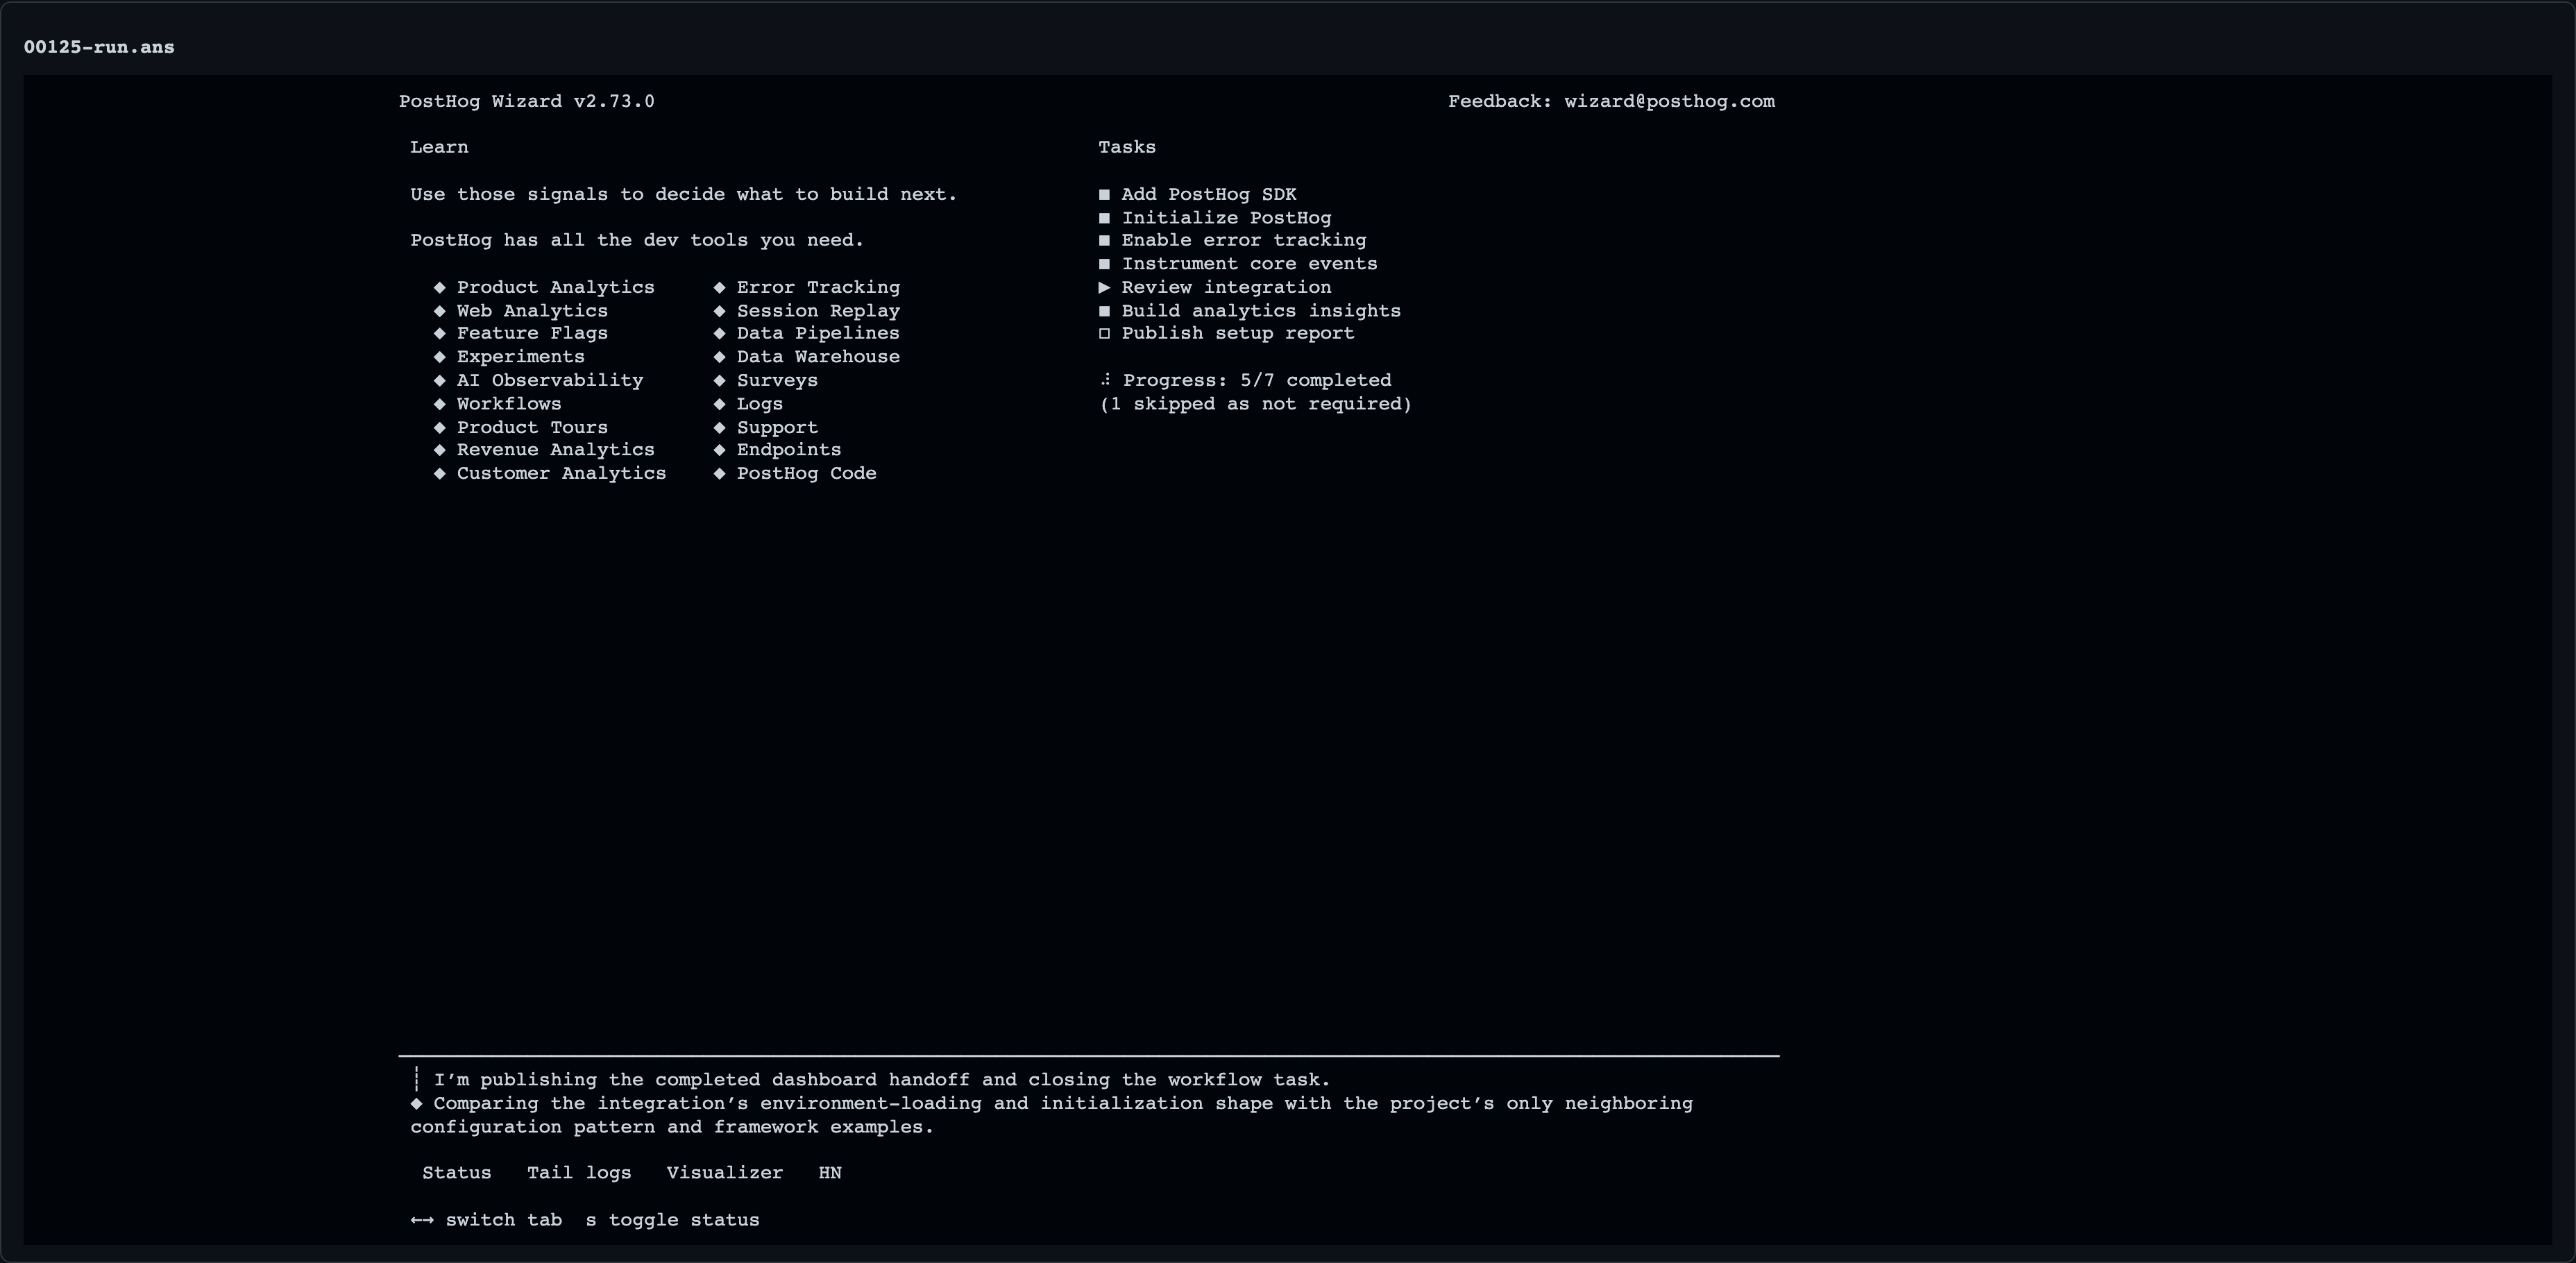Select the Data Warehouse list entry

(818, 357)
